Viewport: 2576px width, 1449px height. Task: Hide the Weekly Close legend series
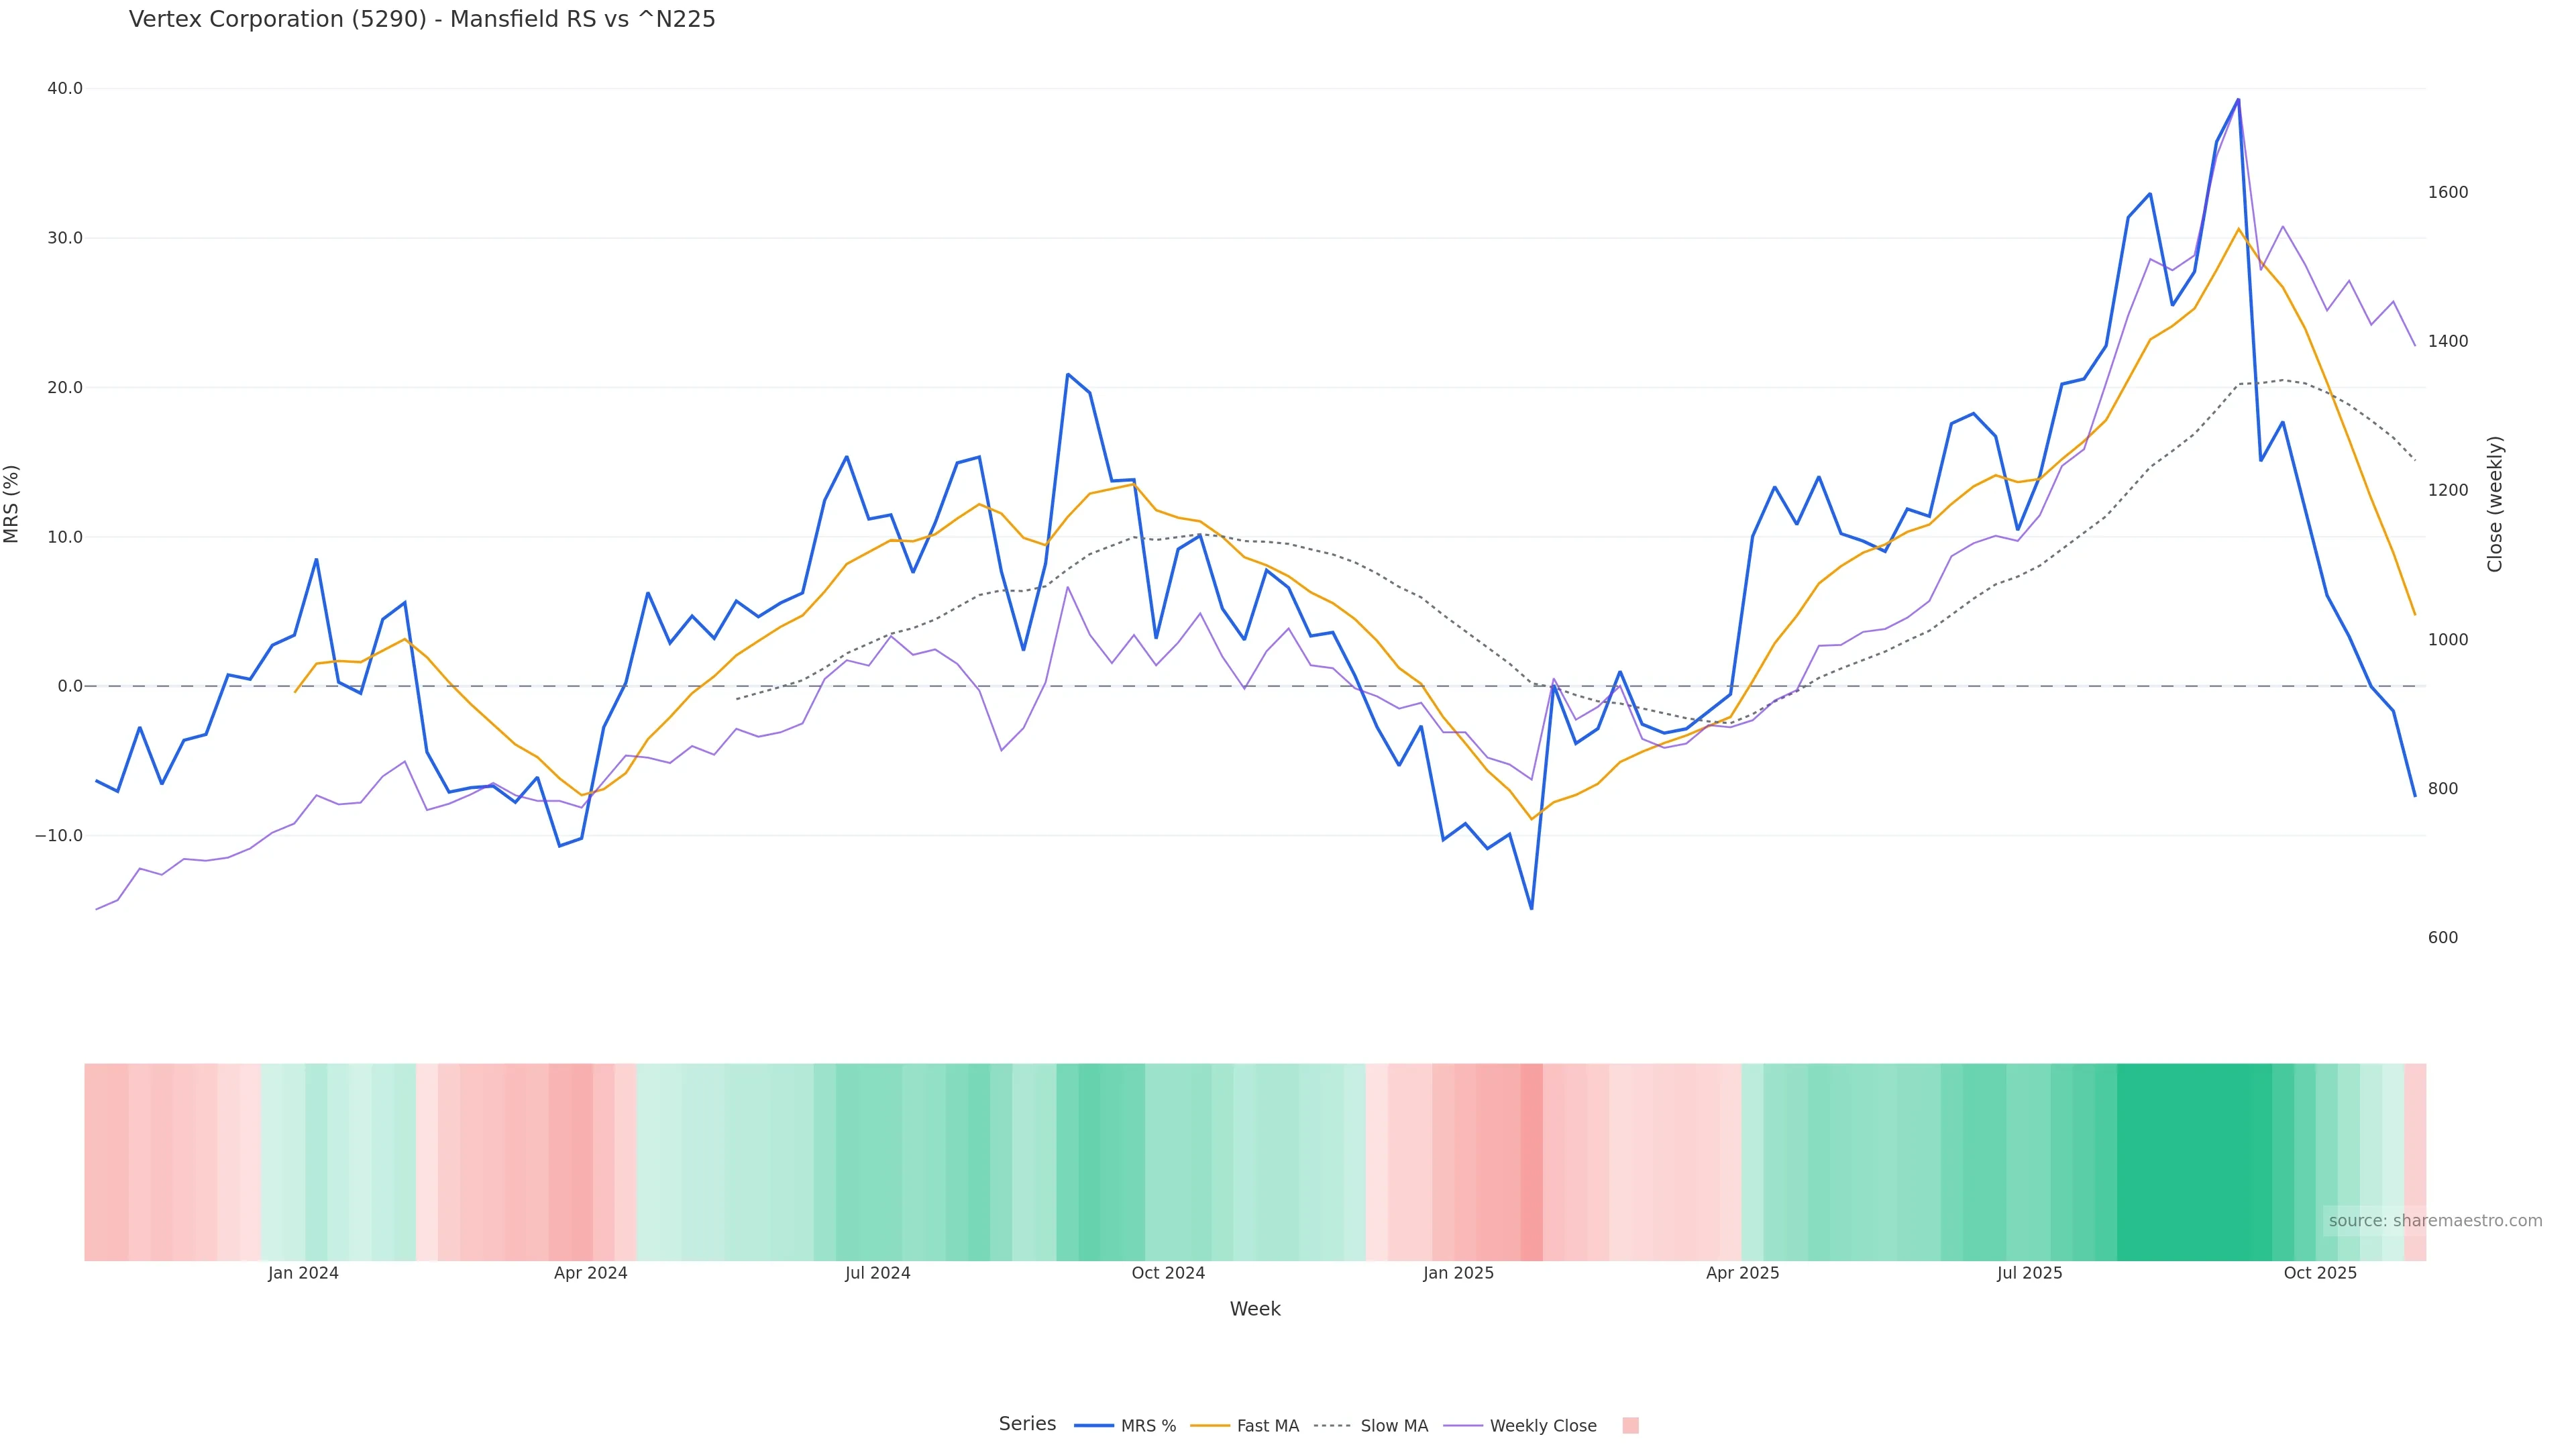[x=1521, y=1426]
